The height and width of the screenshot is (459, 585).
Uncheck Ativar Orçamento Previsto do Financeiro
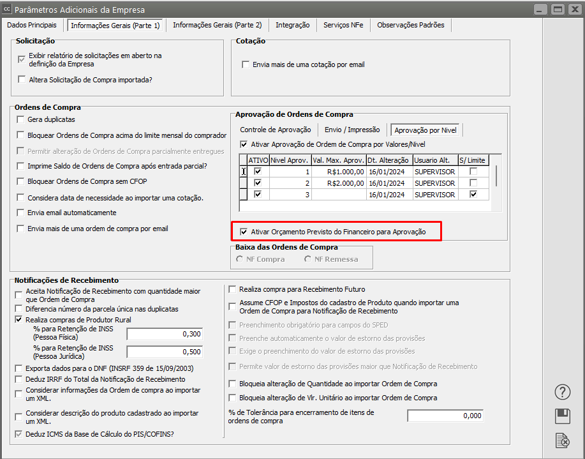click(244, 232)
